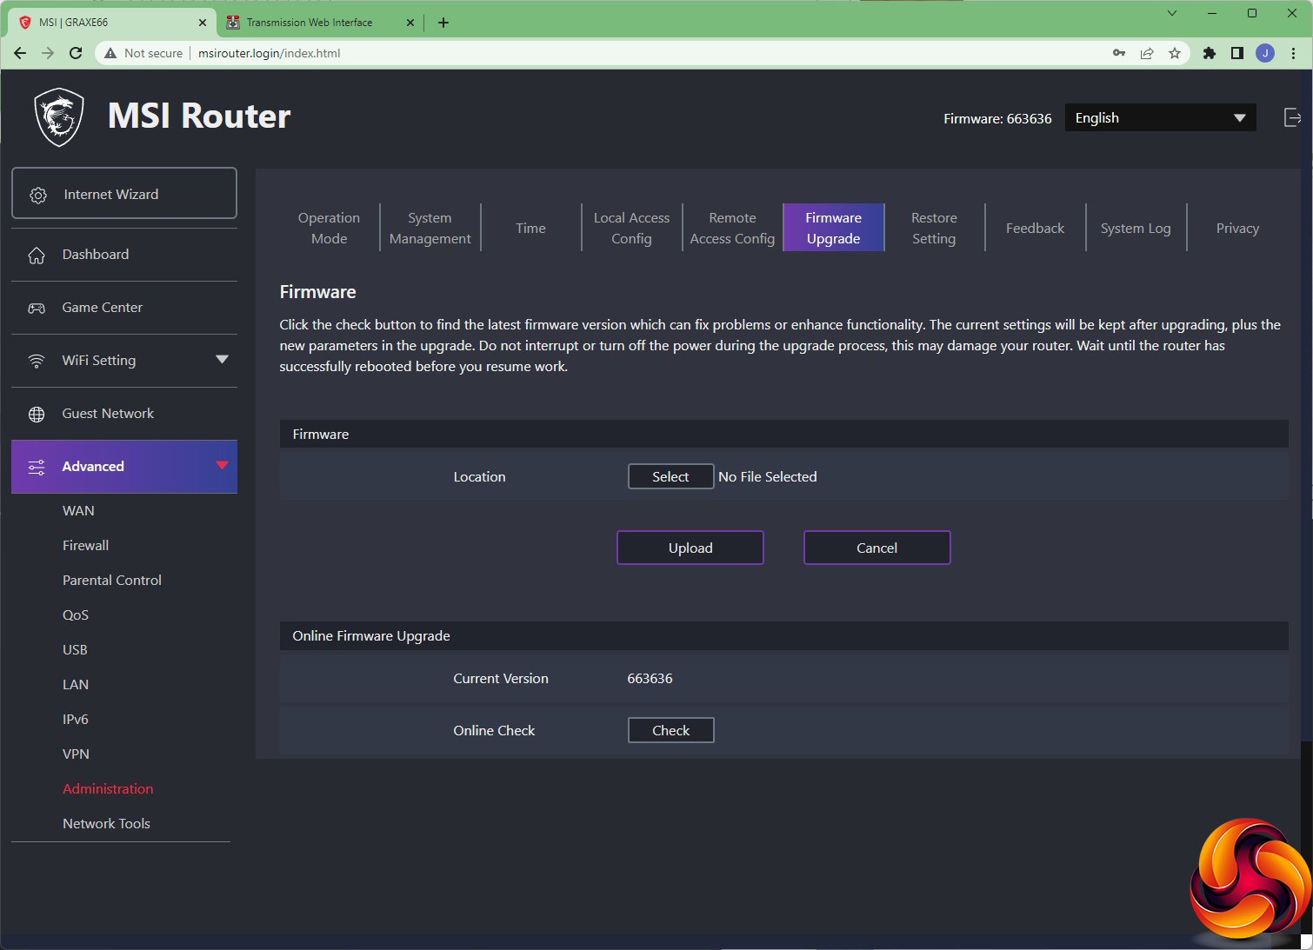The height and width of the screenshot is (950, 1313).
Task: Click the logout icon beside the language selector
Action: [x=1292, y=117]
